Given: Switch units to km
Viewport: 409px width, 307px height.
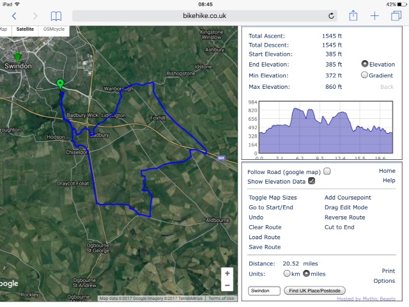Looking at the screenshot, I should point(287,273).
